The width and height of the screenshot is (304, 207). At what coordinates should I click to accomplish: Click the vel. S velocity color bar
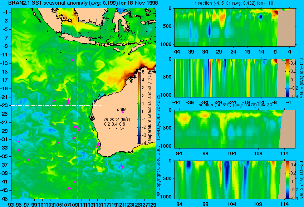coord(288,180)
